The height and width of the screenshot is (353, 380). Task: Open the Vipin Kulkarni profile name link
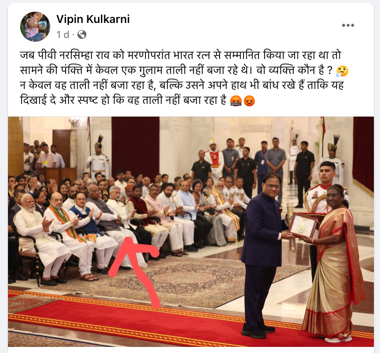pyautogui.click(x=93, y=19)
